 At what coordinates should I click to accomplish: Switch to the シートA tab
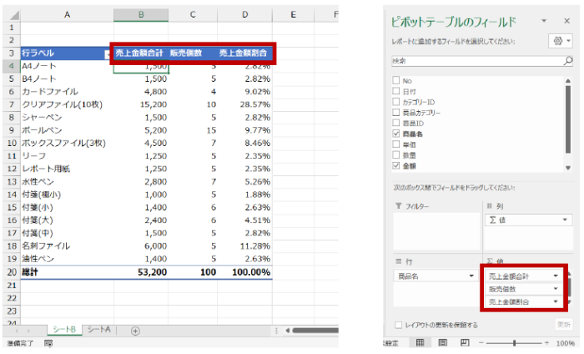[99, 331]
